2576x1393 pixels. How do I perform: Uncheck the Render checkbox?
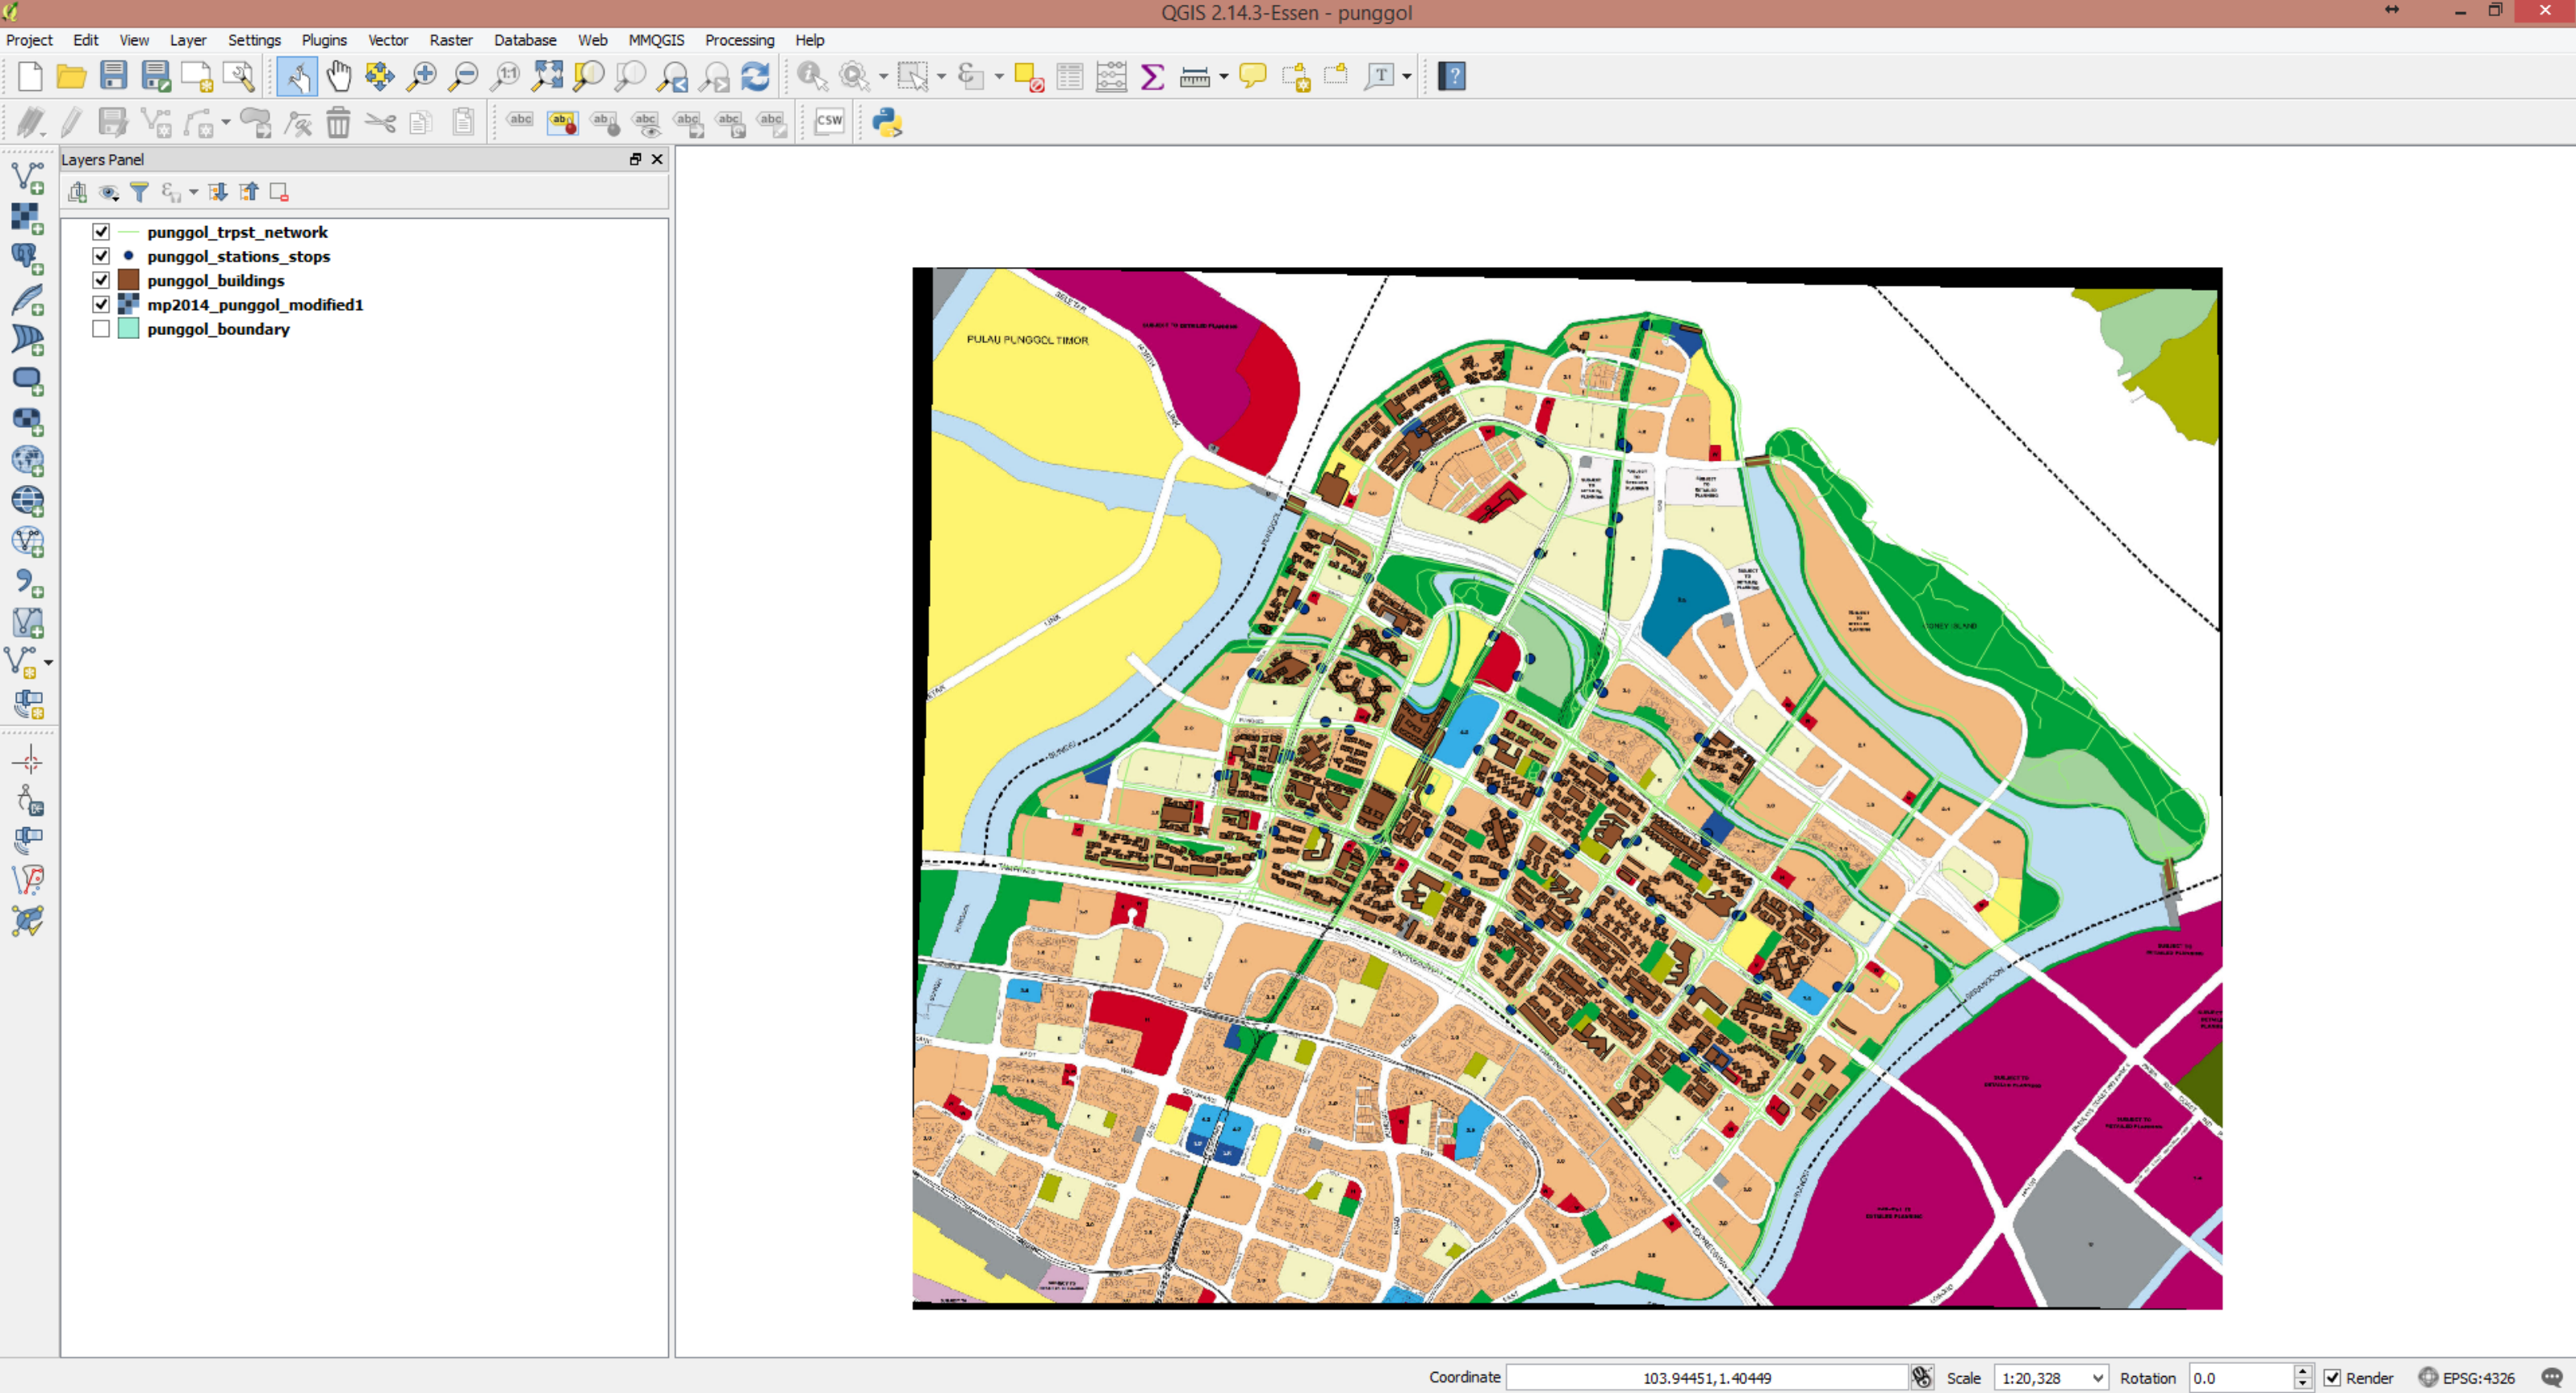point(2332,1378)
